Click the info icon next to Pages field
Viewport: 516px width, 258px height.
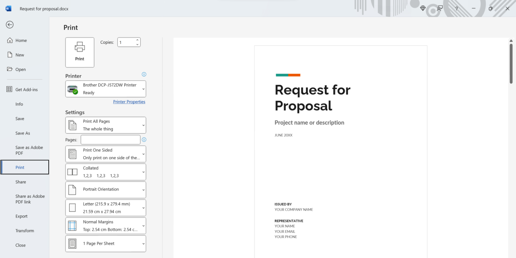coord(144,139)
